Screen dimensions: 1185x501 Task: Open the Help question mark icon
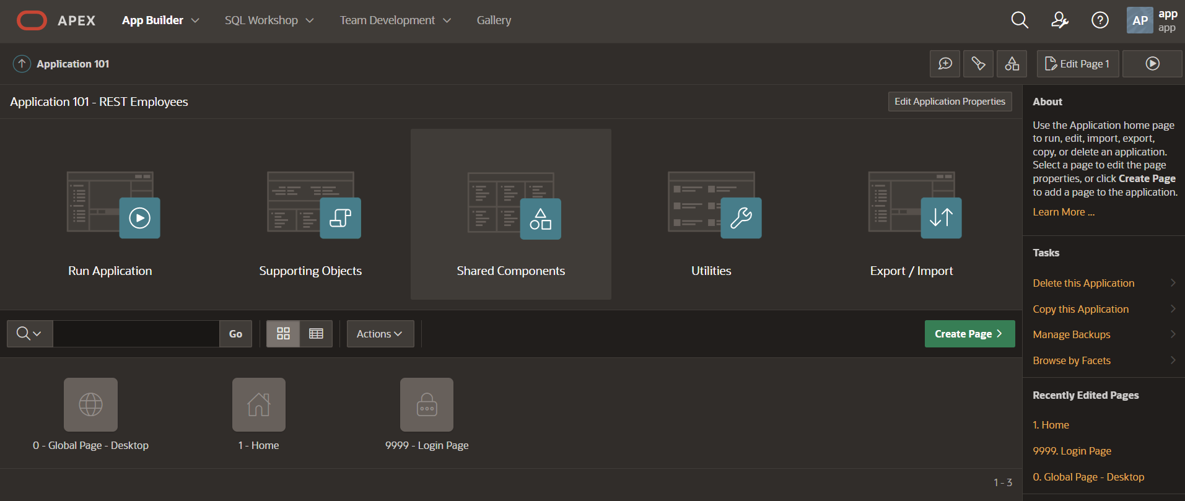point(1100,20)
